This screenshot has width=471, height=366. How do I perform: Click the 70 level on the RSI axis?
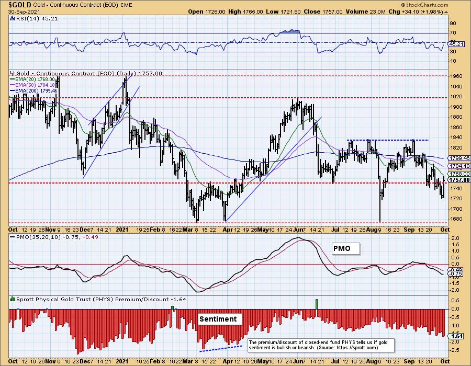[x=453, y=33]
